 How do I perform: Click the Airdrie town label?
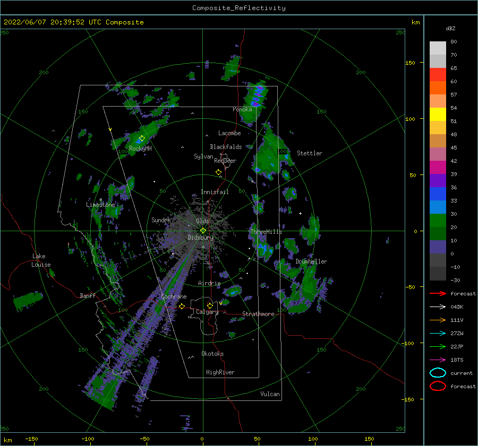click(209, 283)
